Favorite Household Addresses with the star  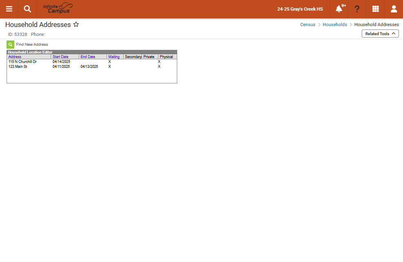[x=76, y=25]
